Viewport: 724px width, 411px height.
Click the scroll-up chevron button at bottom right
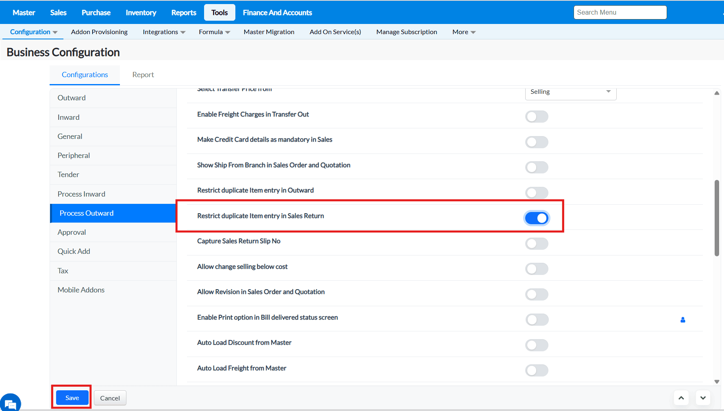pyautogui.click(x=681, y=398)
